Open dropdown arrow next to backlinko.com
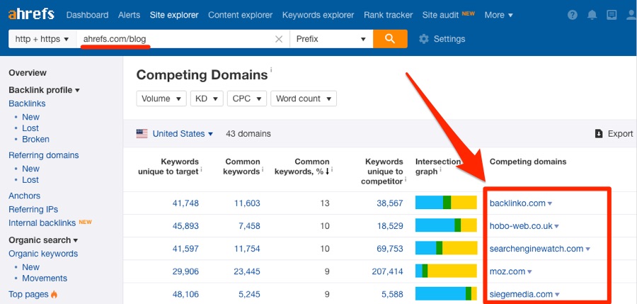This screenshot has height=304, width=637. tap(550, 203)
